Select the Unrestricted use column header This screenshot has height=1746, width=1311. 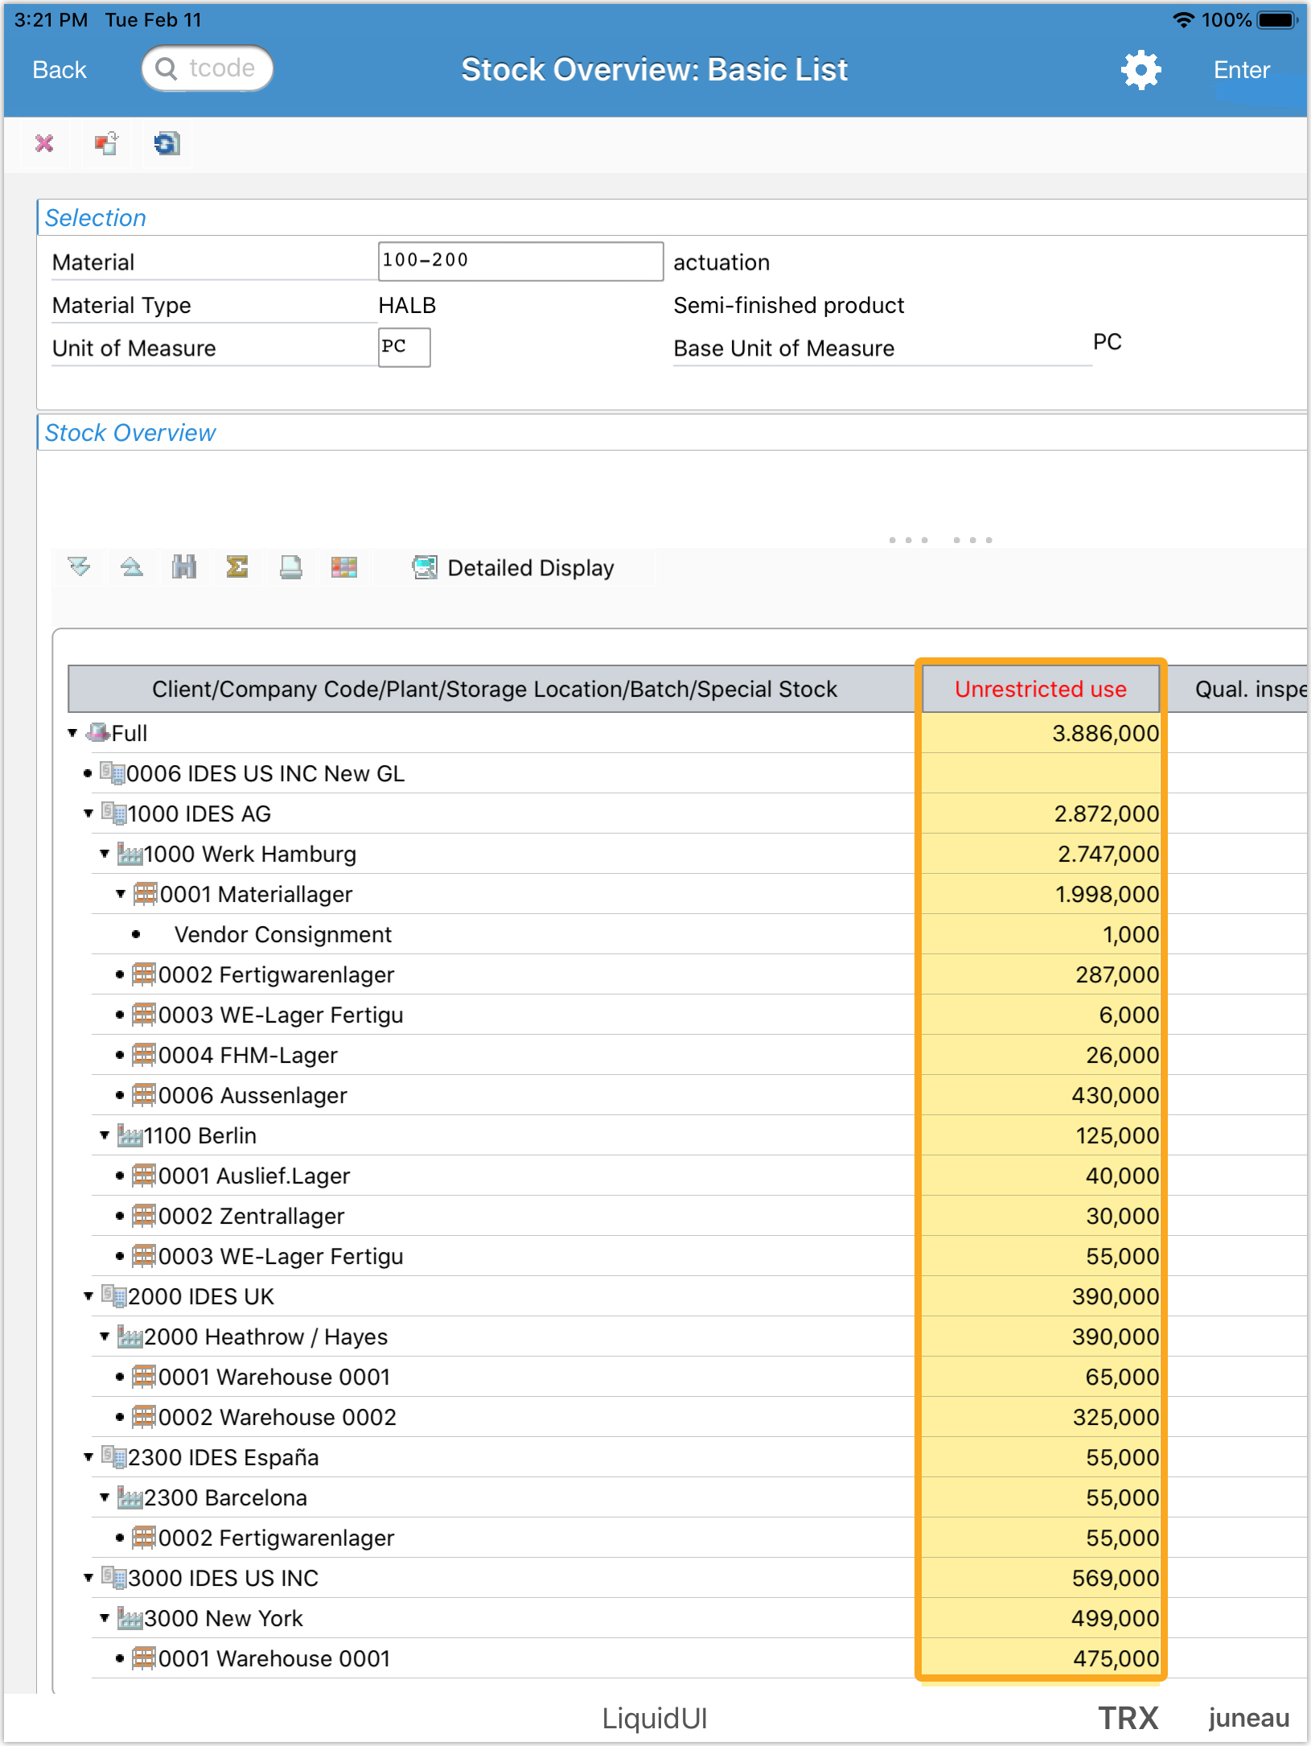tap(1040, 689)
